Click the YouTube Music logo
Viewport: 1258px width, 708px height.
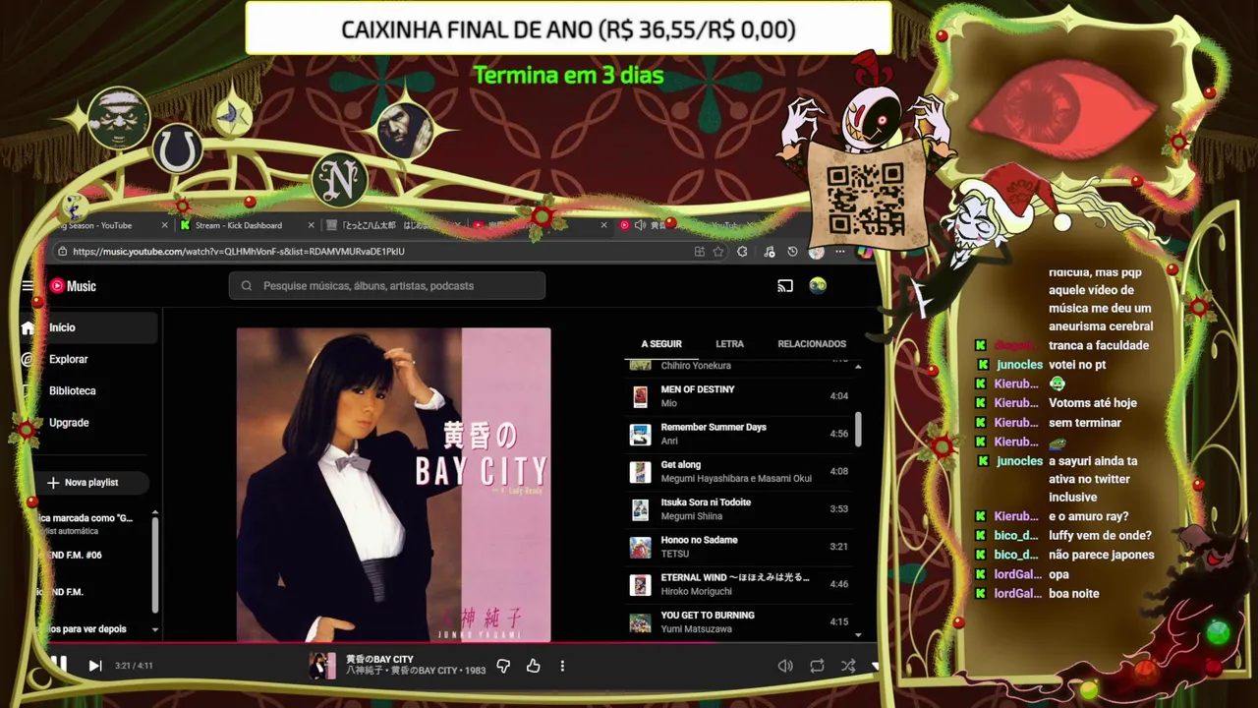click(x=73, y=286)
